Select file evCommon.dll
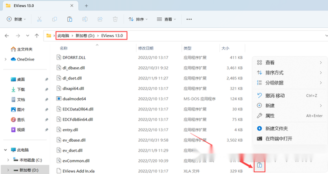This screenshot has height=174, width=328. [x=76, y=161]
